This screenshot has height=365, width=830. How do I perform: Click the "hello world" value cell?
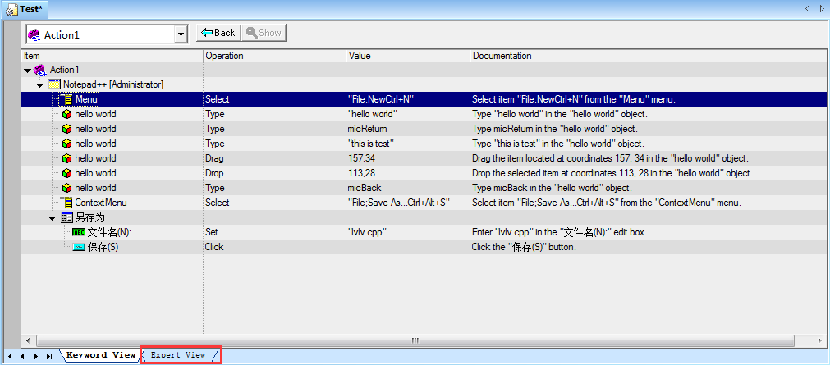pos(408,114)
